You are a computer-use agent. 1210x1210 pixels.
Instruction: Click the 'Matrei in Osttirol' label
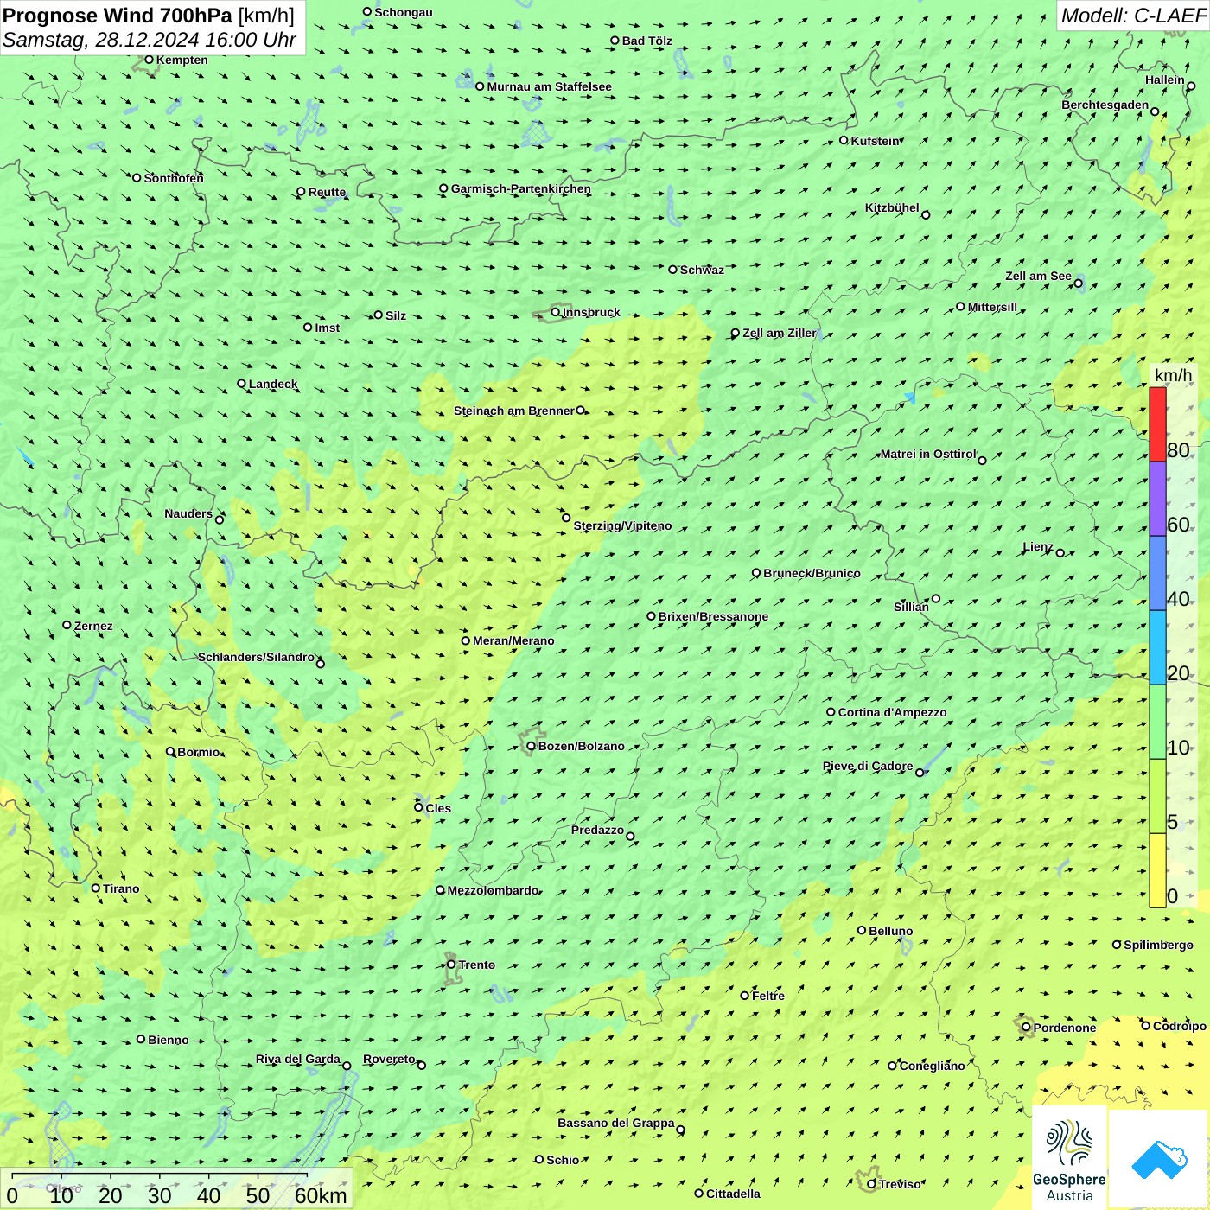click(928, 454)
